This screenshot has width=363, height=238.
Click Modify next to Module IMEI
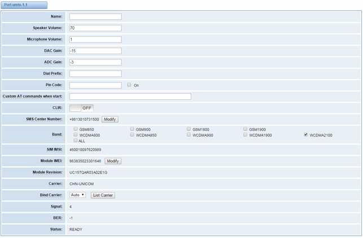click(113, 161)
